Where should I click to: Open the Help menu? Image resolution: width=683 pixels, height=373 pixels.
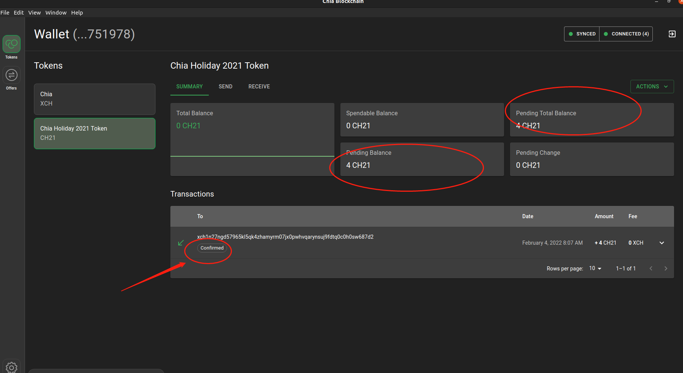click(x=77, y=12)
